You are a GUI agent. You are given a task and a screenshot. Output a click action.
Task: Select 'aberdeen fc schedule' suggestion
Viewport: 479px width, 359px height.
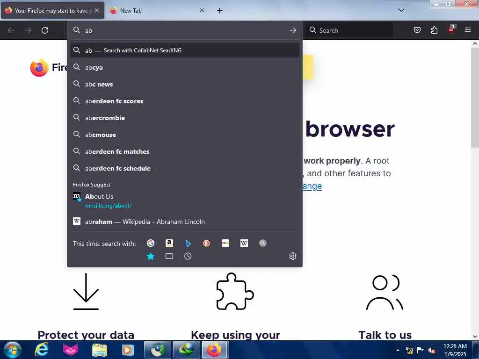[x=184, y=168]
